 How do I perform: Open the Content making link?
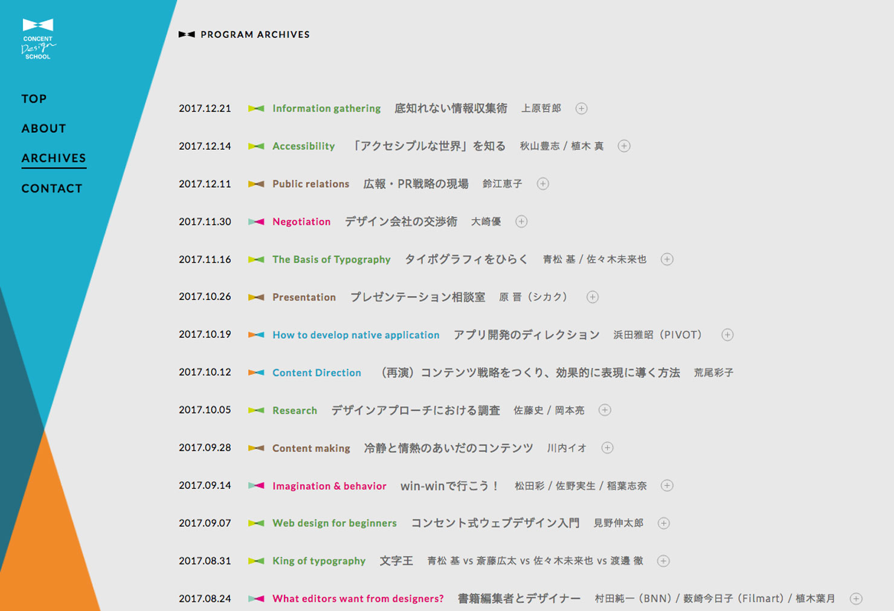click(312, 448)
